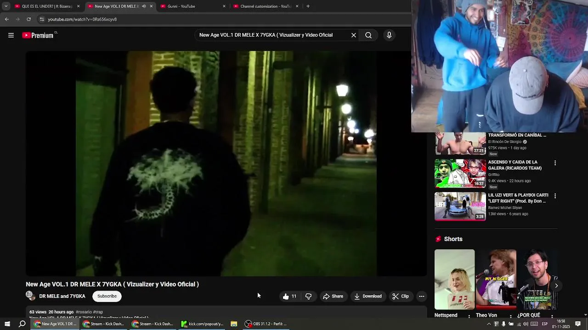588x330 pixels.
Task: Focus the YouTube search text field
Action: pyautogui.click(x=273, y=35)
